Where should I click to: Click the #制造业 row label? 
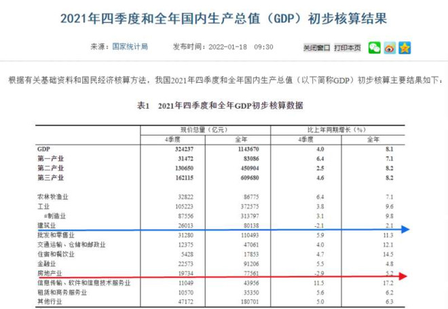click(x=55, y=216)
